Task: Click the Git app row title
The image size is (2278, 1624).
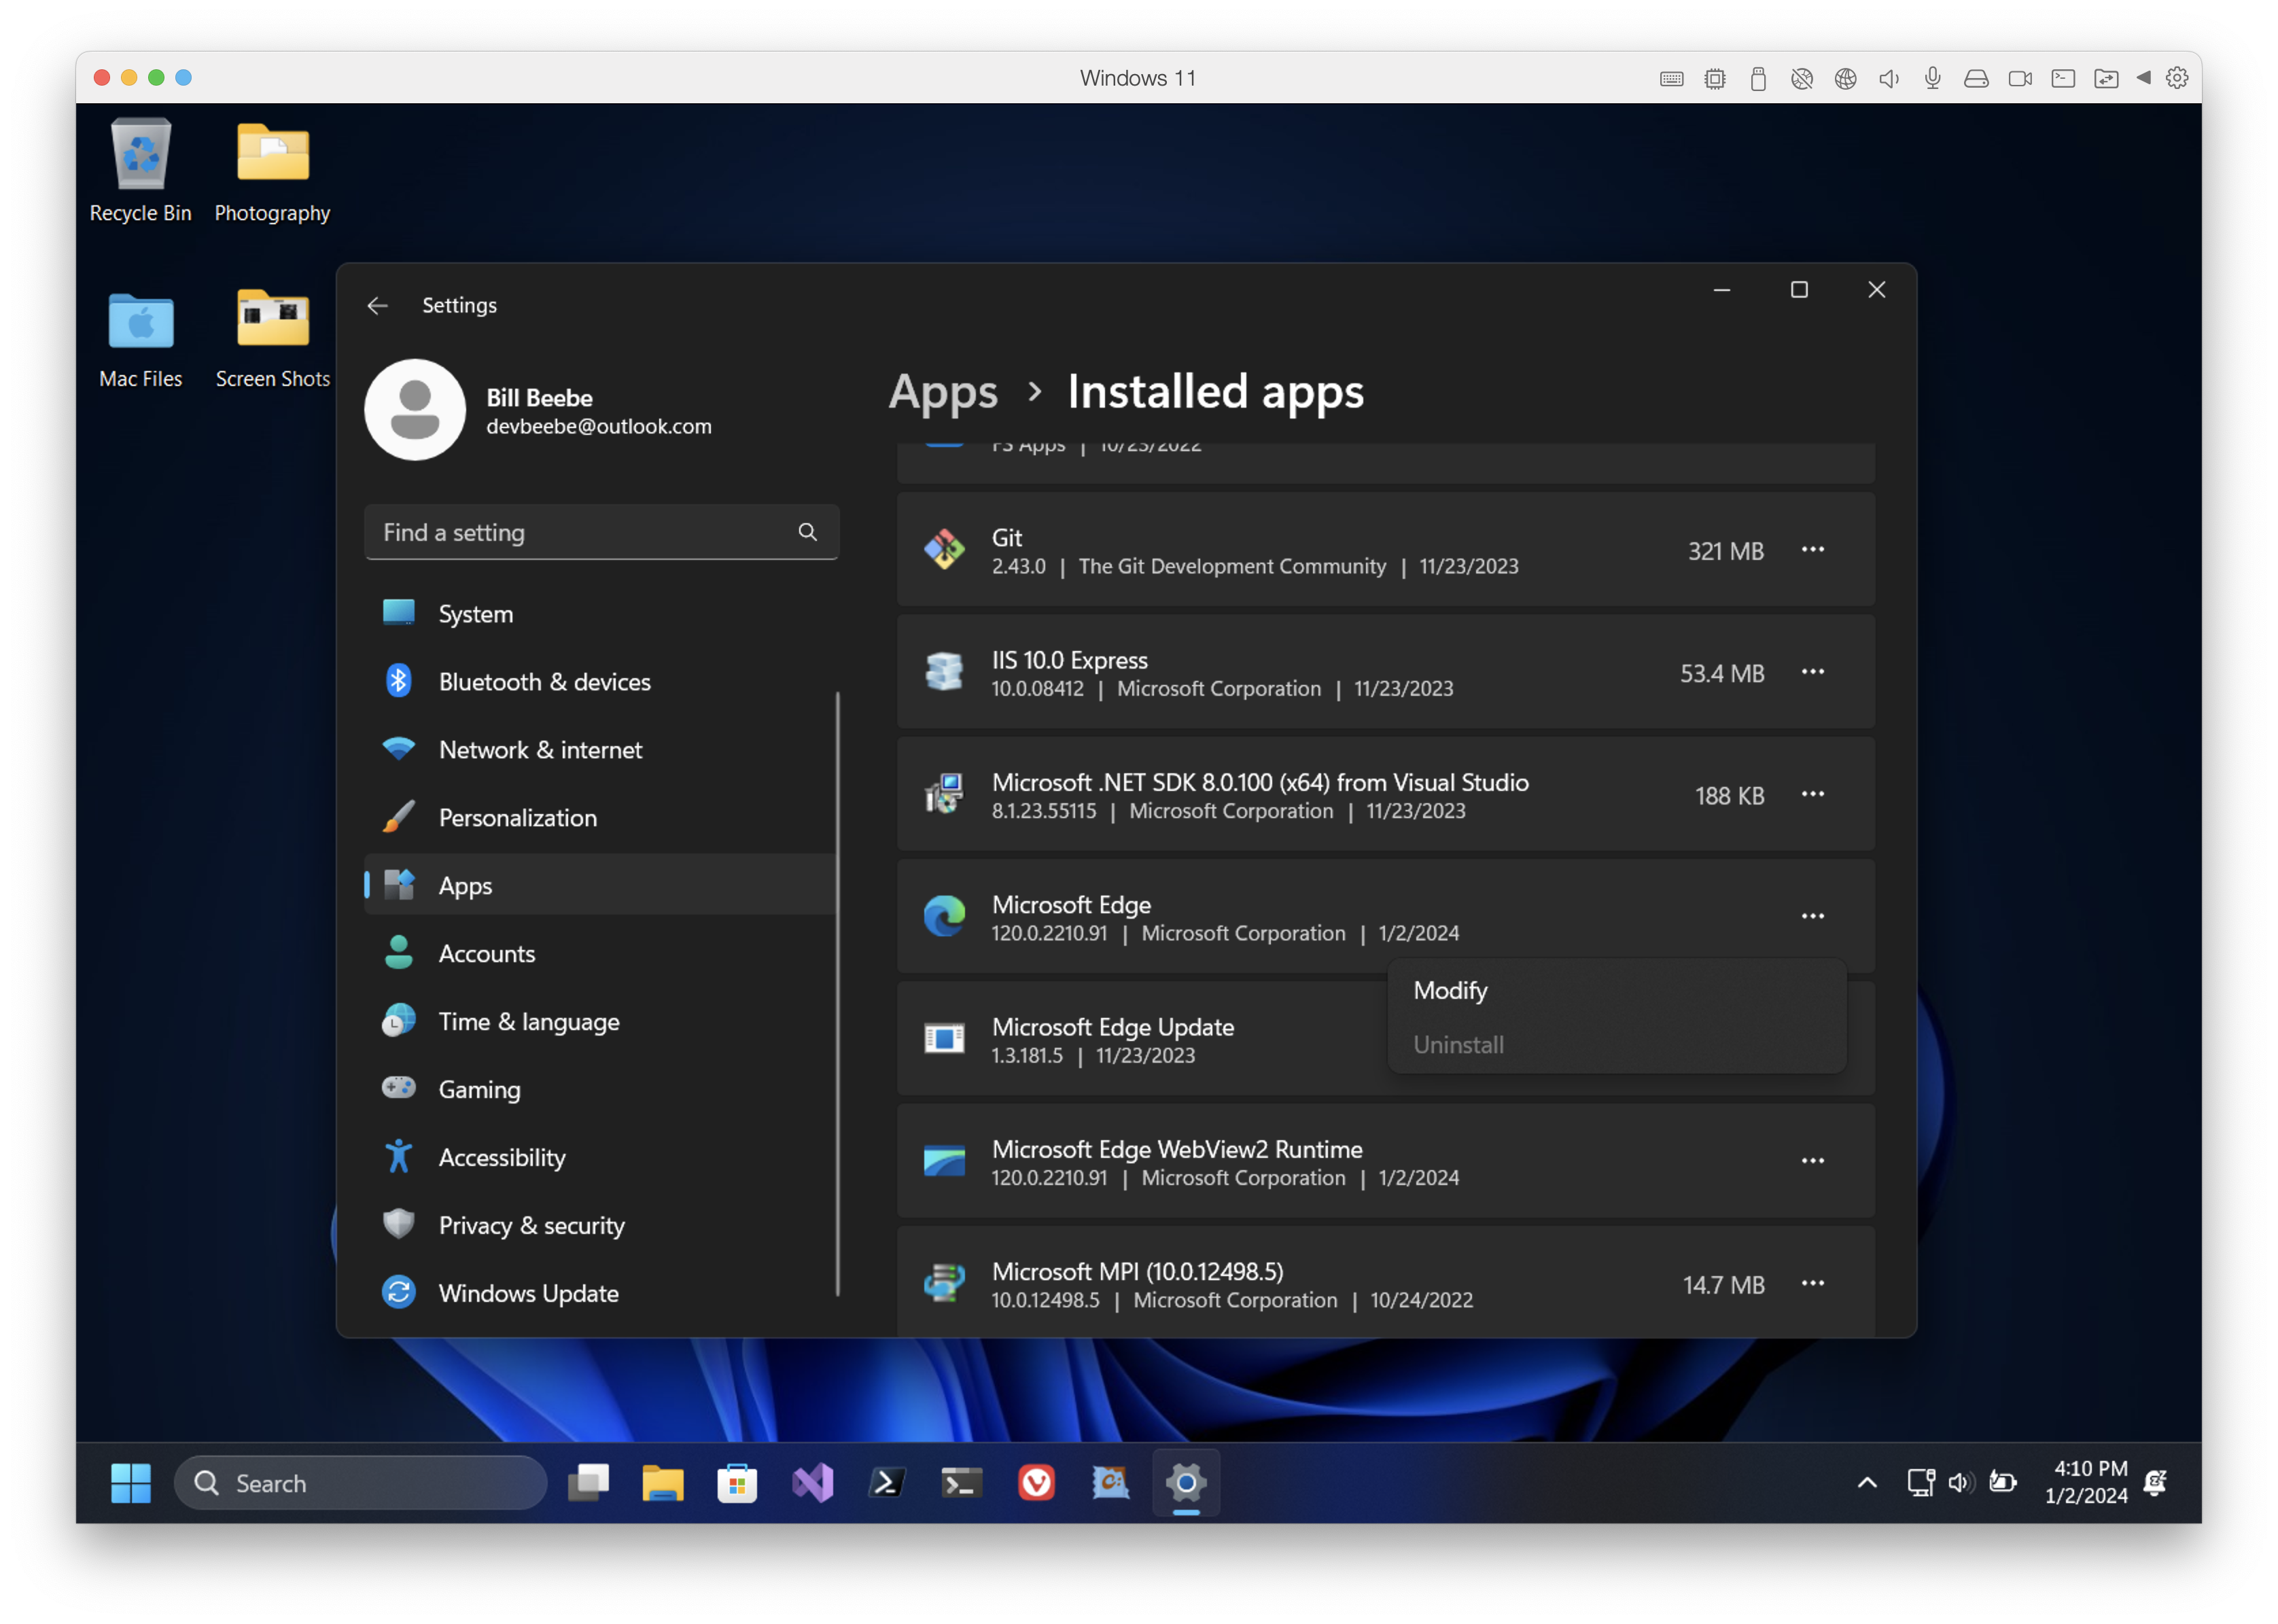Action: coord(1007,538)
